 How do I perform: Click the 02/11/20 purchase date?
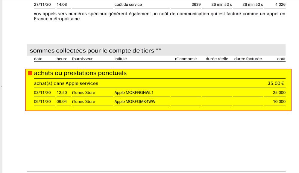(43, 93)
